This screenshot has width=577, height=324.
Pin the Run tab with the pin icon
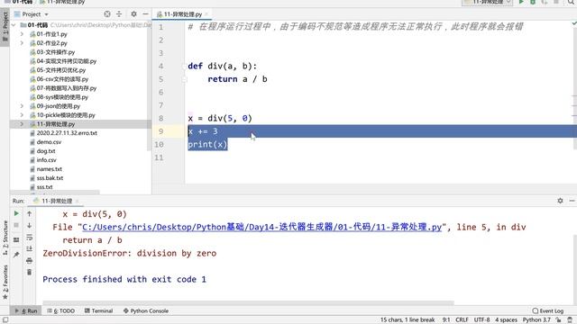point(16,254)
